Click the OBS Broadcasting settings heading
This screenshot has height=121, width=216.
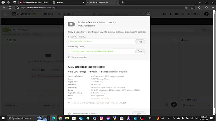[x=86, y=67]
